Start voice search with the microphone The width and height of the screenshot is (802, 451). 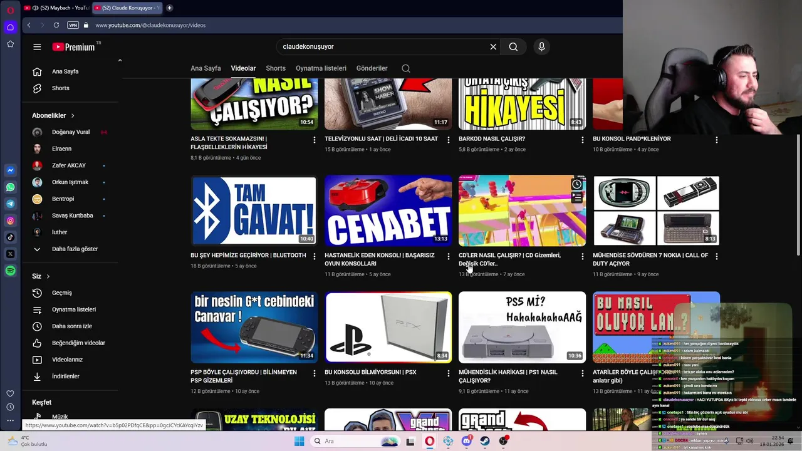[x=542, y=47]
